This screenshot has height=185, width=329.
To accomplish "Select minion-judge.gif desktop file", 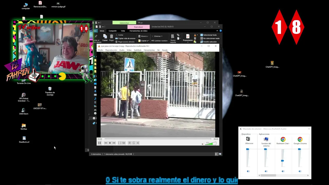I will point(58,5).
